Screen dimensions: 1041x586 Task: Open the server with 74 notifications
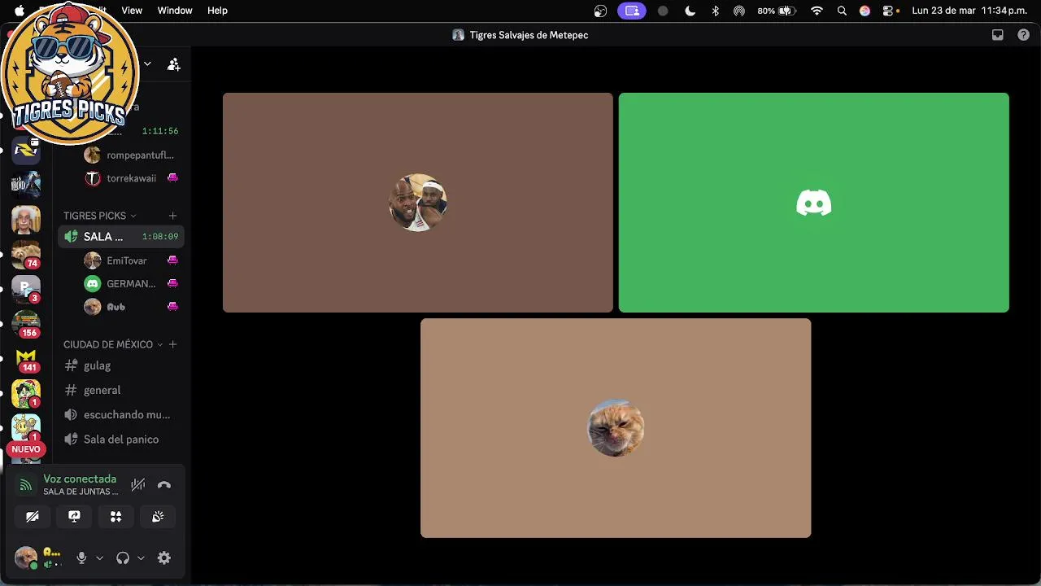click(x=26, y=254)
